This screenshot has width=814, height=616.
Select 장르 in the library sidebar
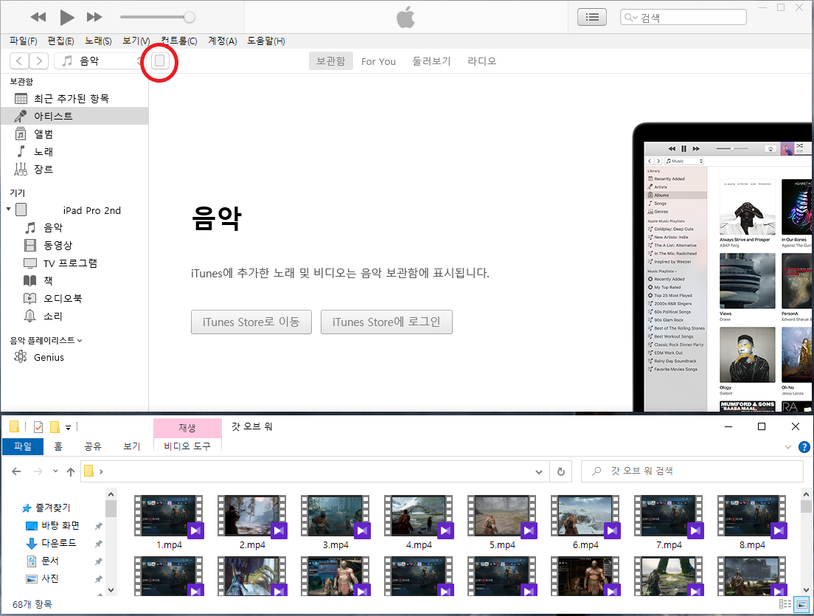[74, 170]
